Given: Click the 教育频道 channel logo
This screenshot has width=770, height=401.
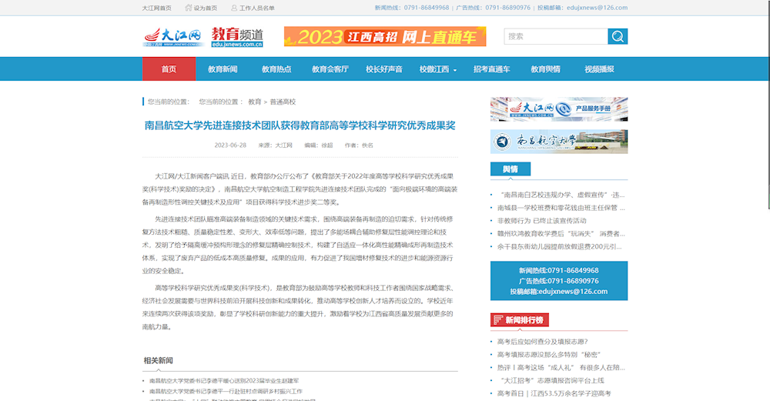Looking at the screenshot, I should [237, 36].
